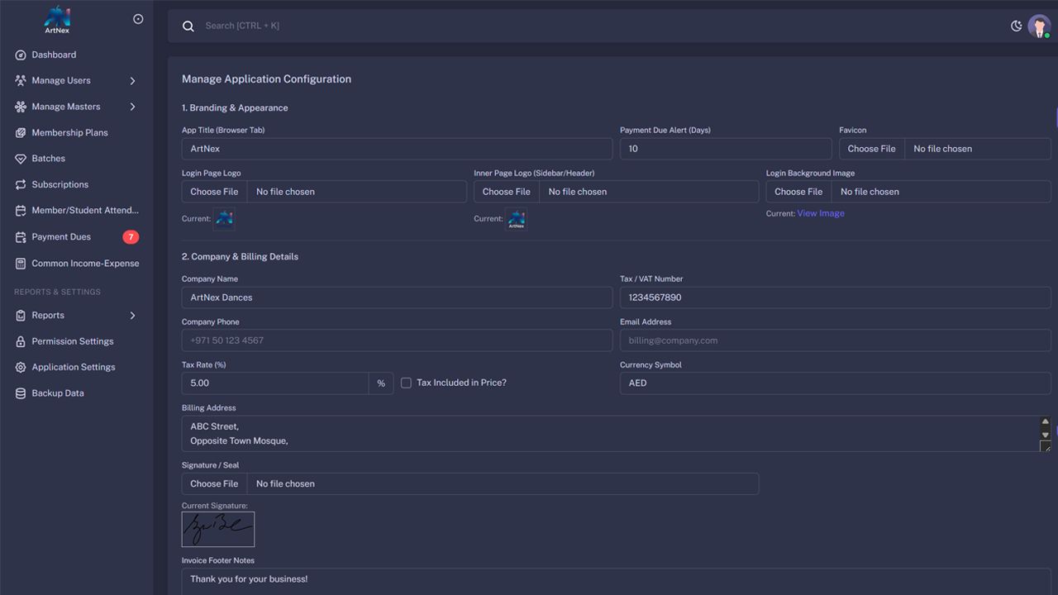This screenshot has height=595, width=1058.
Task: Open the View Image link
Action: [820, 213]
